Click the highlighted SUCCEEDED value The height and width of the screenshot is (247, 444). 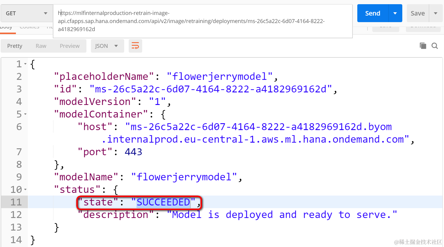coord(163,202)
